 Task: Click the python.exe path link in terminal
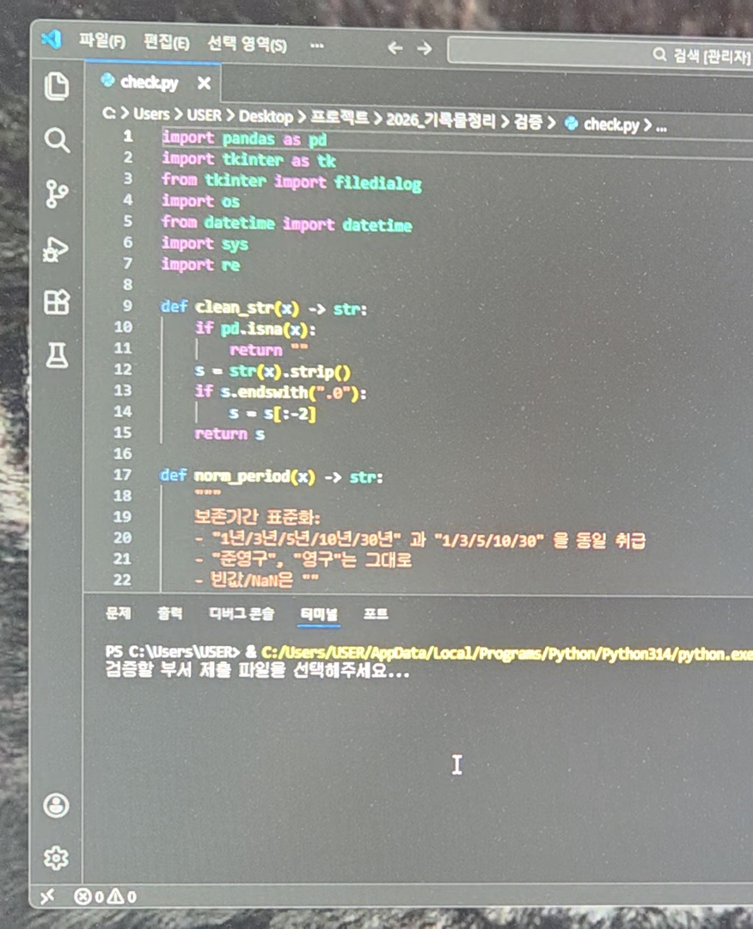[x=507, y=654]
